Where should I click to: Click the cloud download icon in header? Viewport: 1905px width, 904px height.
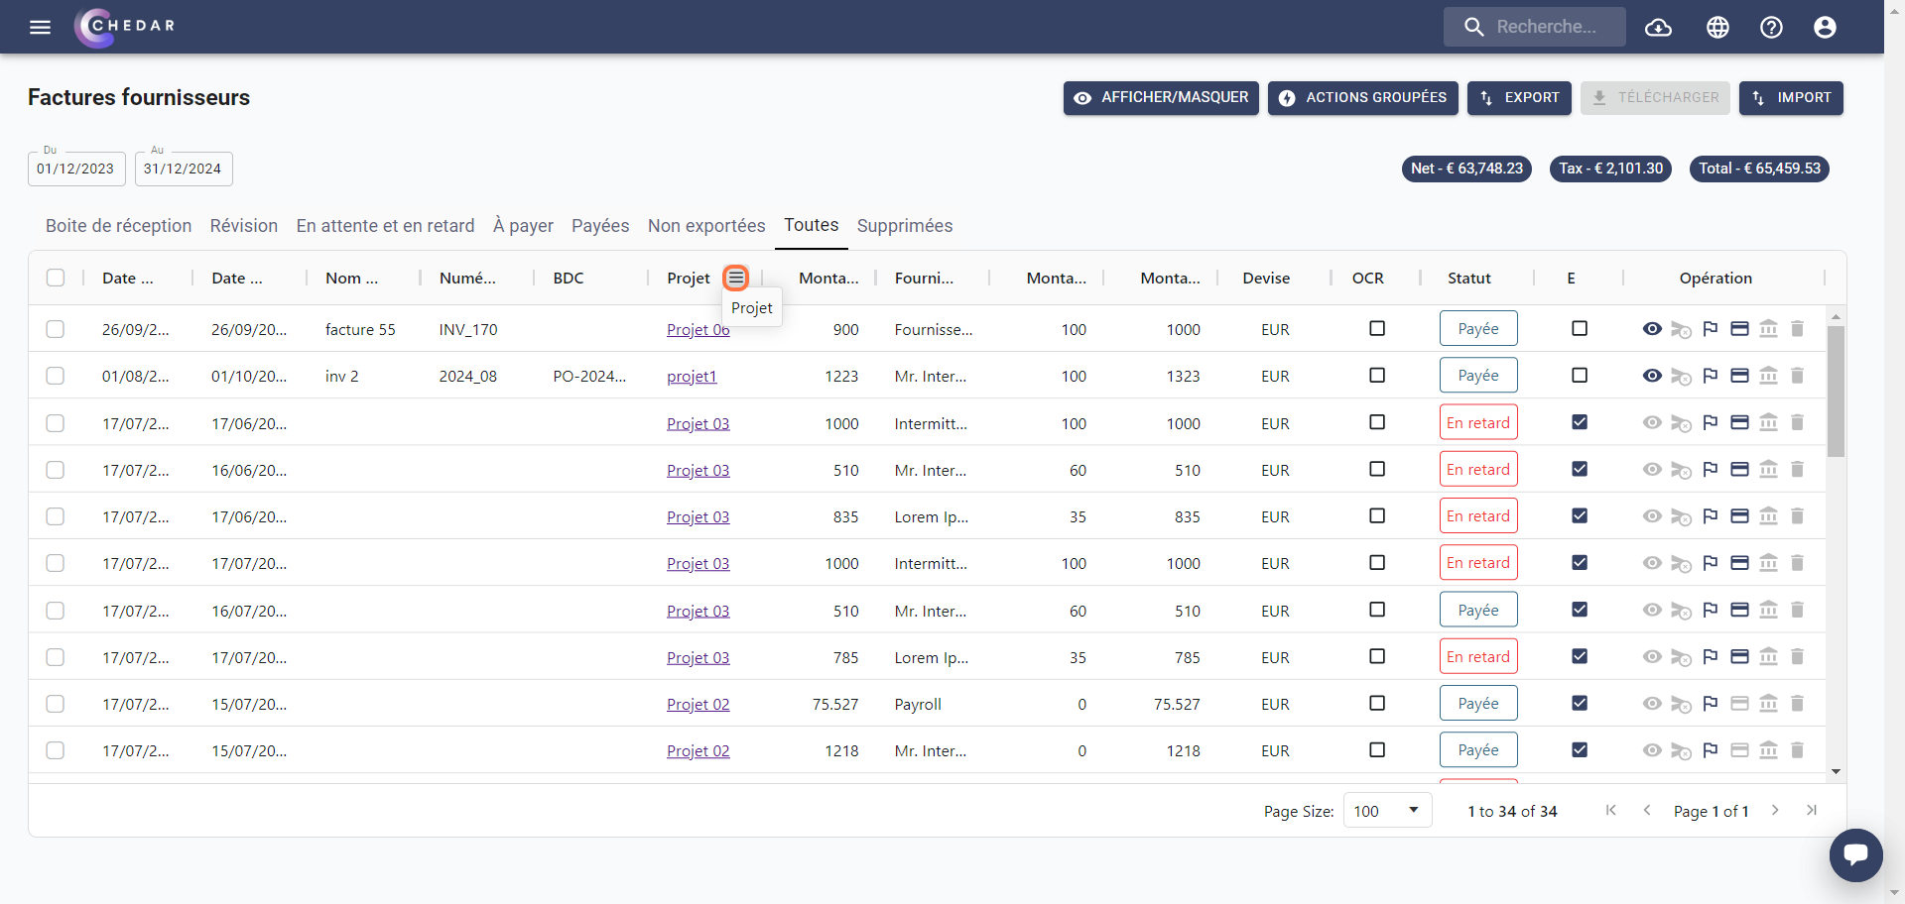click(1658, 27)
